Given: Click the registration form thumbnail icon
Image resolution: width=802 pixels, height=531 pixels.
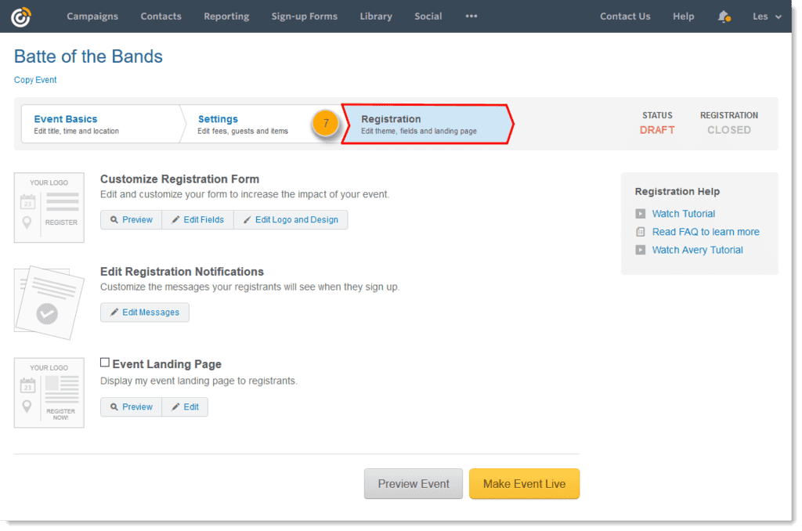Looking at the screenshot, I should (49, 208).
